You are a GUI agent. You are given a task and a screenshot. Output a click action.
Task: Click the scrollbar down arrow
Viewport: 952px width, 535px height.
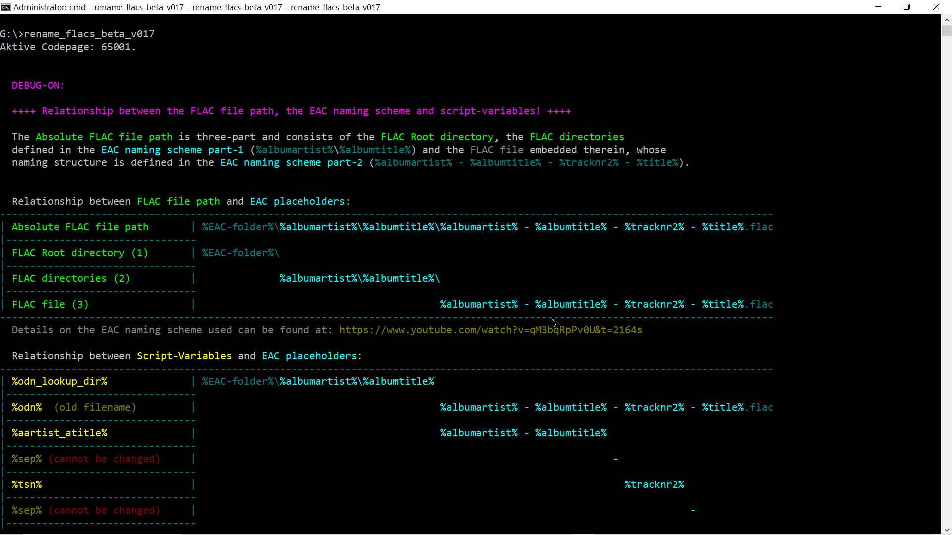pyautogui.click(x=946, y=530)
